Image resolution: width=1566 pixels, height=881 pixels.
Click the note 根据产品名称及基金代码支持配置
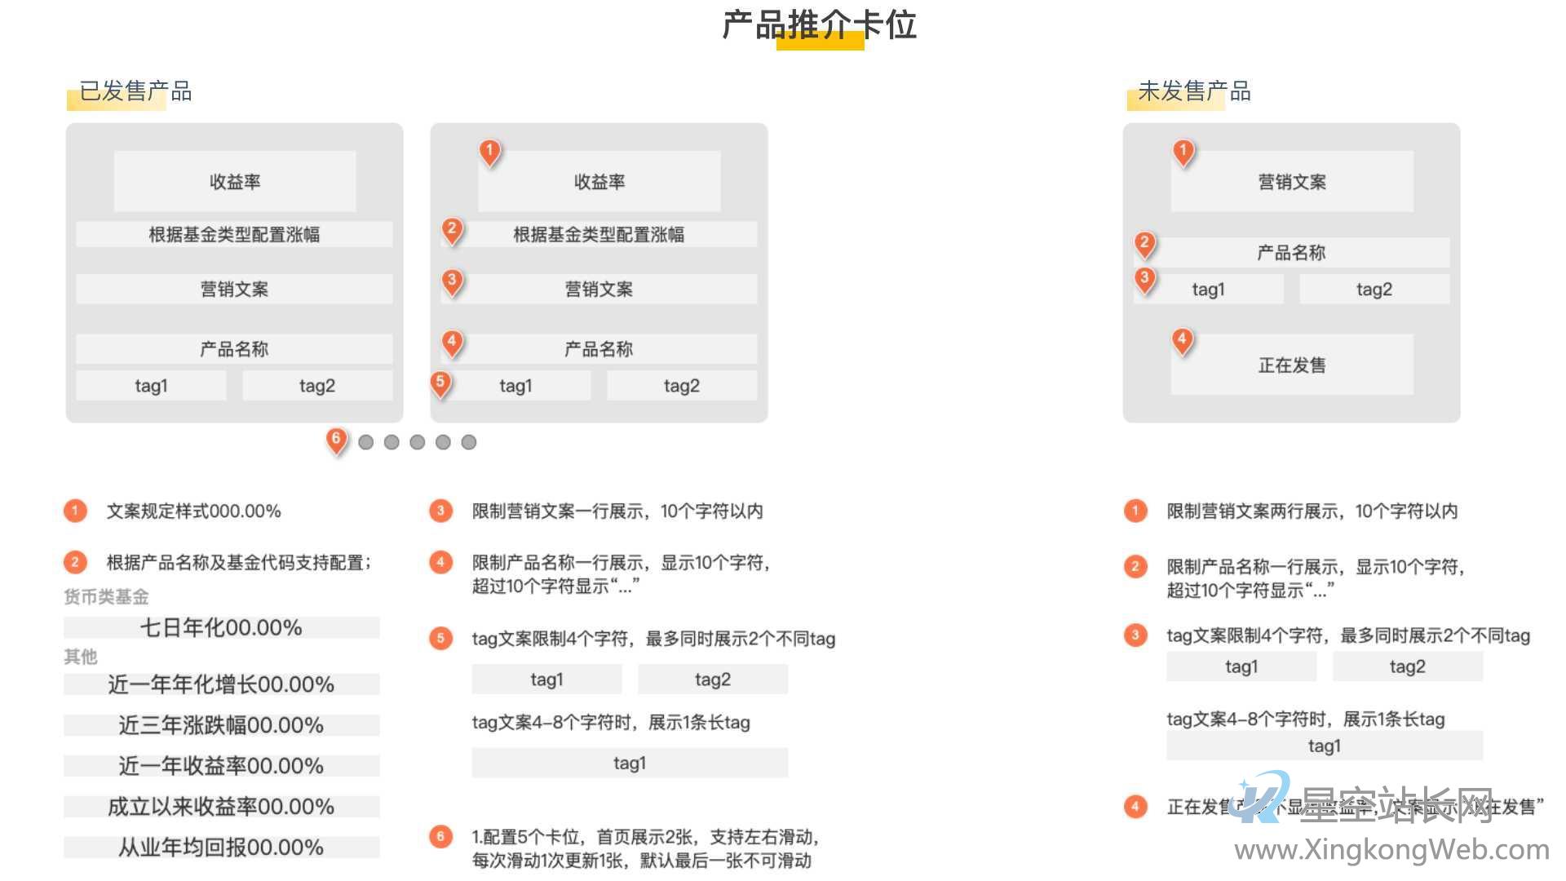(239, 563)
